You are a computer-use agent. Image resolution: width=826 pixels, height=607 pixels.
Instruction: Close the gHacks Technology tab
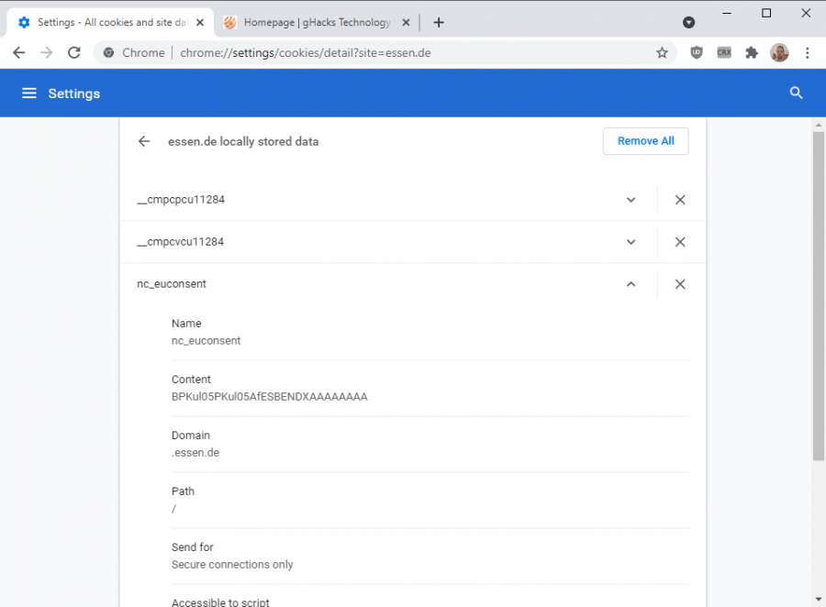[x=406, y=22]
